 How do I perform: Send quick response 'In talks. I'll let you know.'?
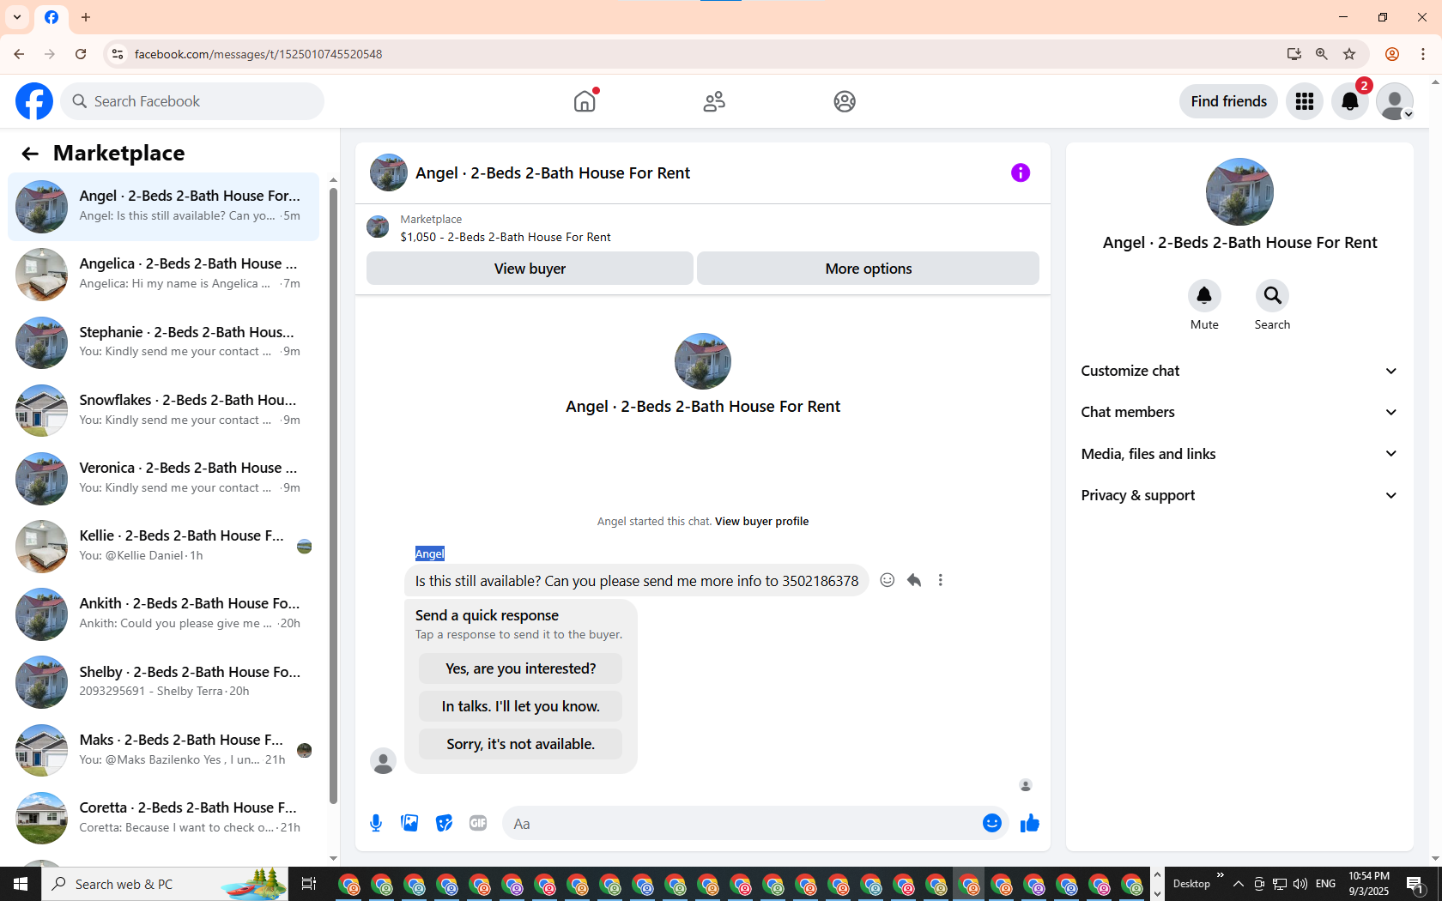pos(520,706)
